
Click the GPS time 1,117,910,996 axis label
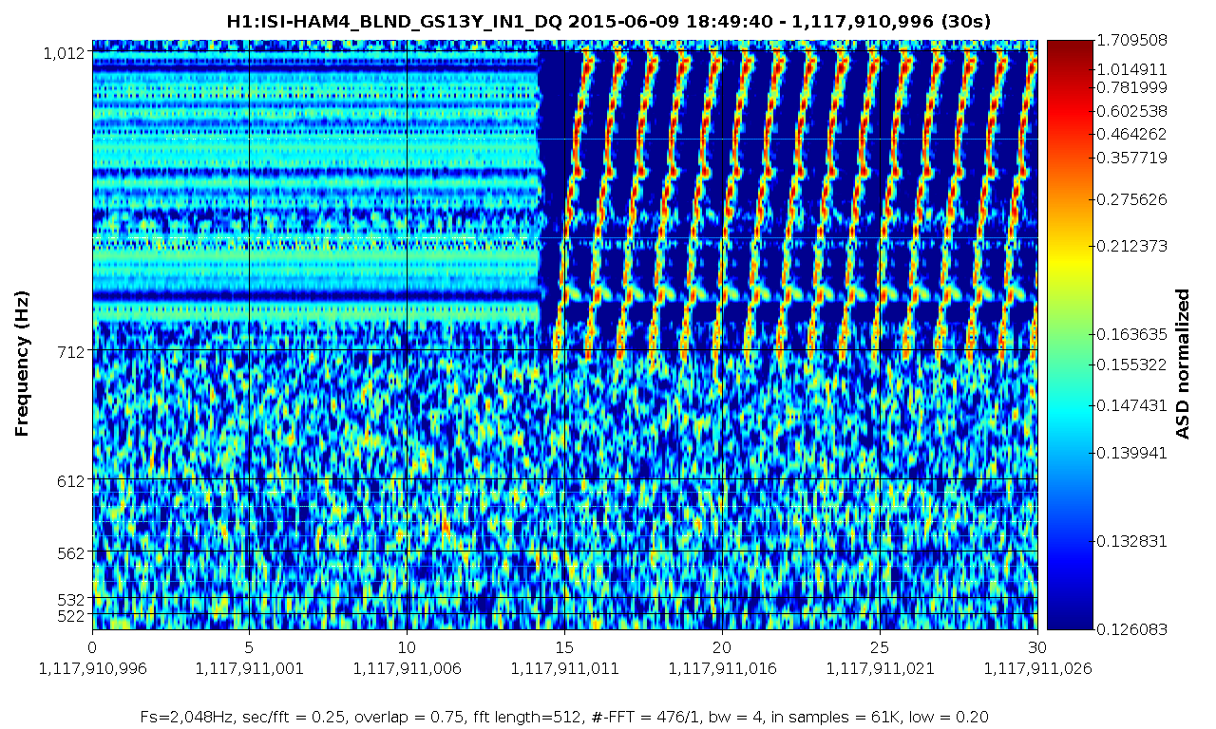92,668
